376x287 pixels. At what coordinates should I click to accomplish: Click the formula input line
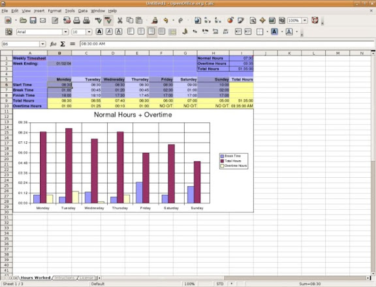point(227,44)
